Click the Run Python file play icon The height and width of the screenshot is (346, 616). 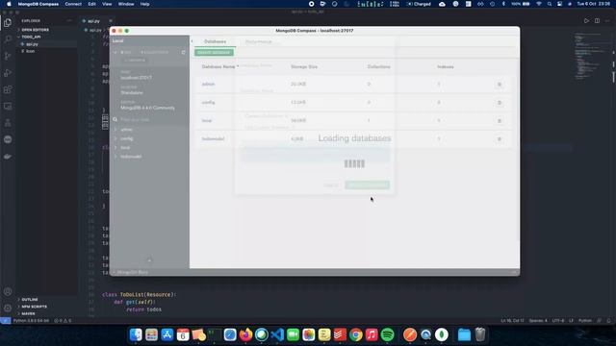[x=586, y=21]
